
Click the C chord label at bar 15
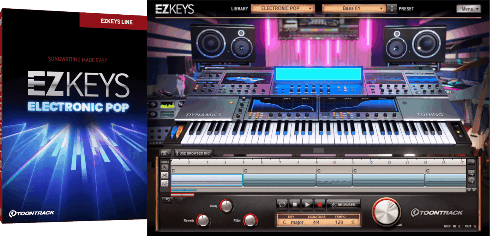(428, 171)
